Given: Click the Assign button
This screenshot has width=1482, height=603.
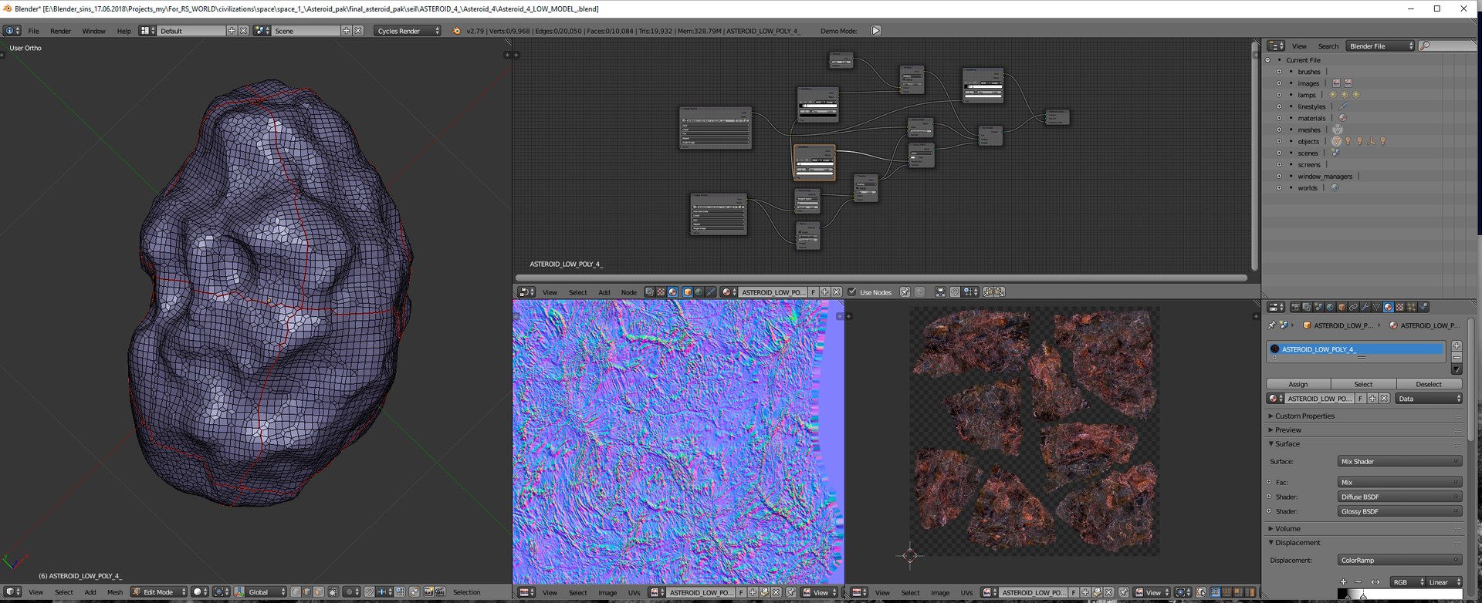Looking at the screenshot, I should tap(1298, 384).
